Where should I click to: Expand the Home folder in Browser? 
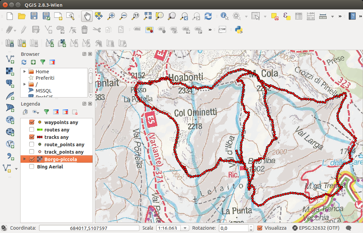click(25, 72)
